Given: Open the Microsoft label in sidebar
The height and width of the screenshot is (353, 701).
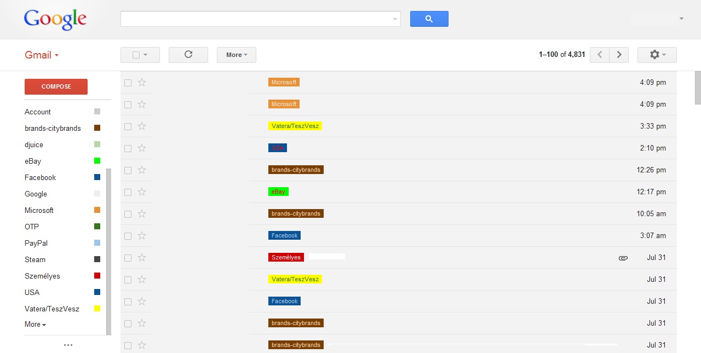Looking at the screenshot, I should (39, 210).
